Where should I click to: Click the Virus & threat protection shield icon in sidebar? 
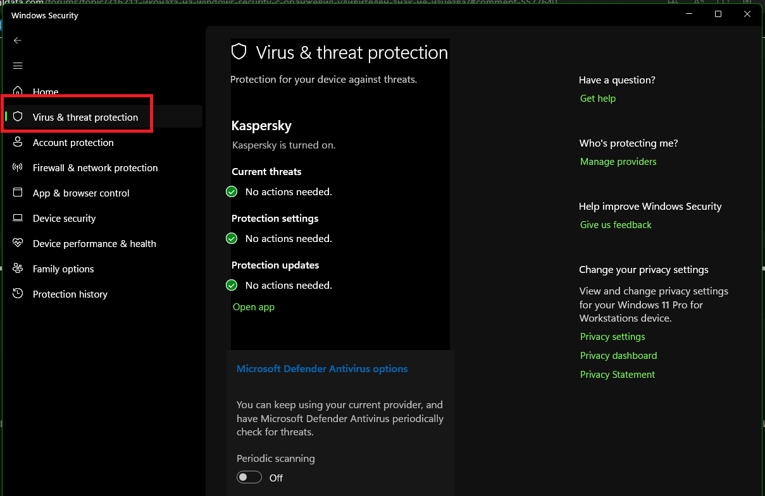point(18,117)
